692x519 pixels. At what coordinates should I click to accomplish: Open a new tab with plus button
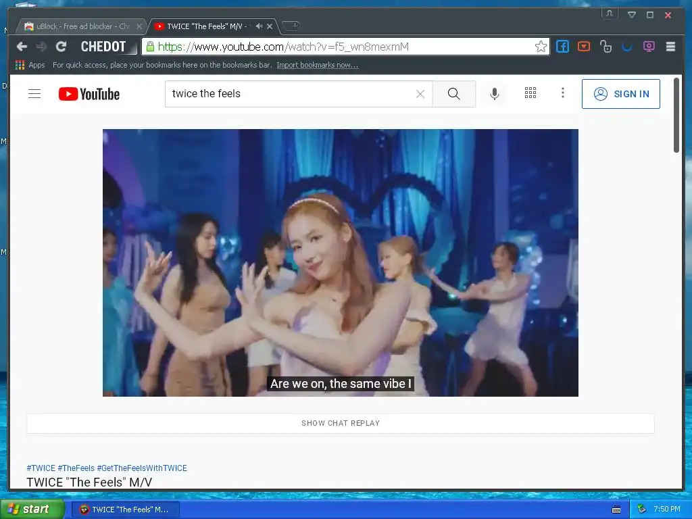(291, 26)
